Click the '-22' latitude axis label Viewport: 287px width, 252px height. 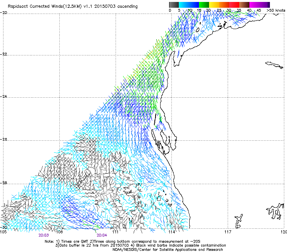3,54
